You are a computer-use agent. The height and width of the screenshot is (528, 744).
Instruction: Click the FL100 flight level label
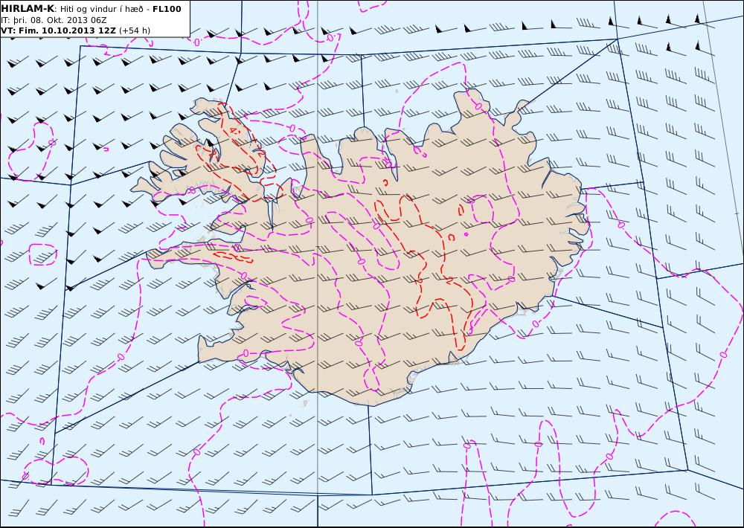(x=167, y=9)
